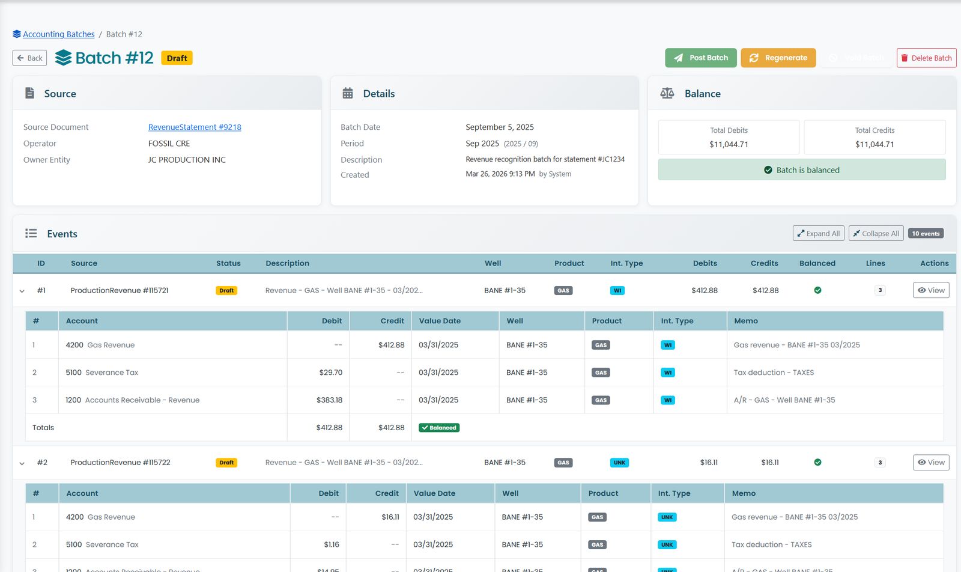Click UNK badge on event #2 Gas Revenue line

[x=667, y=517]
